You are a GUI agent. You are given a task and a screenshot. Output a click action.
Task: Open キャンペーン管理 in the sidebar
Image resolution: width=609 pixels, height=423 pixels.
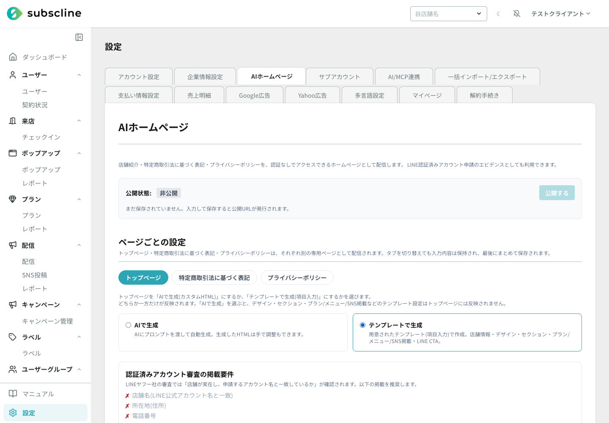(x=47, y=321)
